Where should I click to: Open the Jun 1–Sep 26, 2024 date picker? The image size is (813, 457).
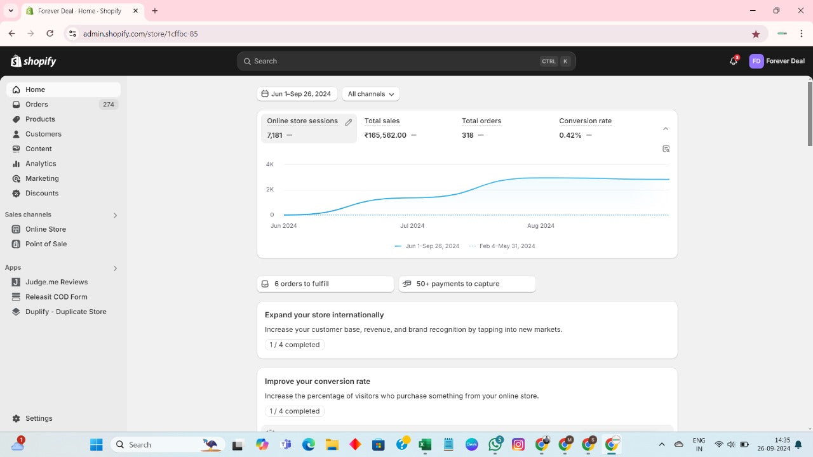tap(297, 94)
